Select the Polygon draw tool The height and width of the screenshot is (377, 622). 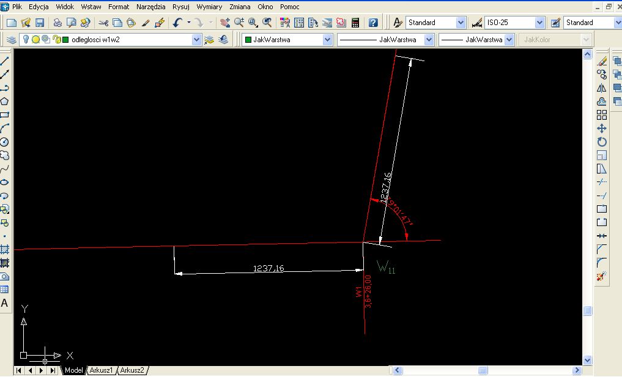point(4,101)
